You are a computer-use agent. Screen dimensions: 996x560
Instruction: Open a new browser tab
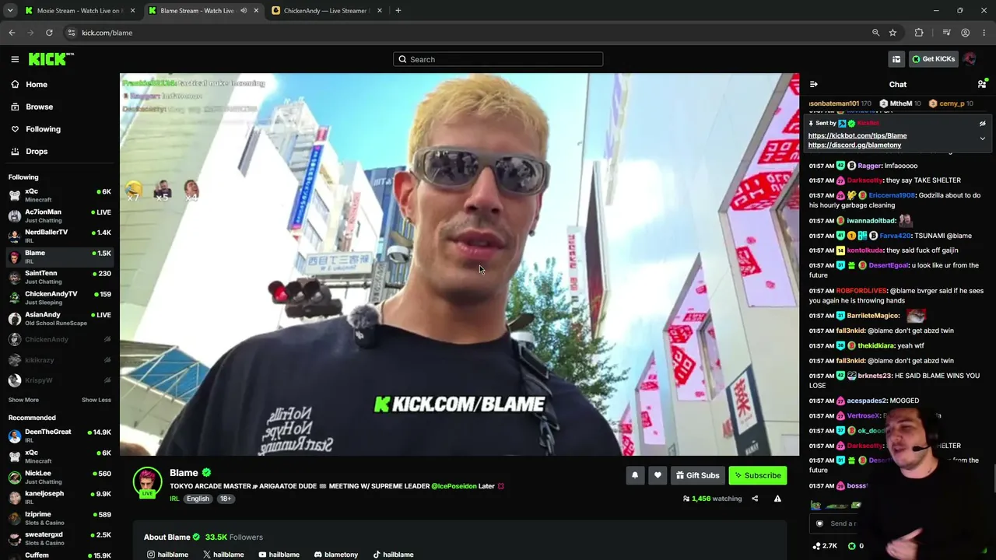point(398,11)
